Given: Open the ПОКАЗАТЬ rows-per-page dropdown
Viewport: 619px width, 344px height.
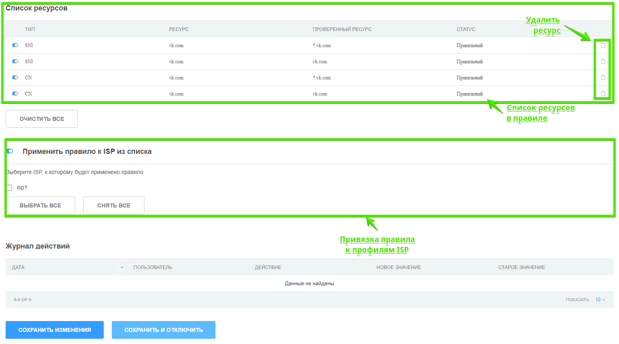Looking at the screenshot, I should click(x=600, y=300).
